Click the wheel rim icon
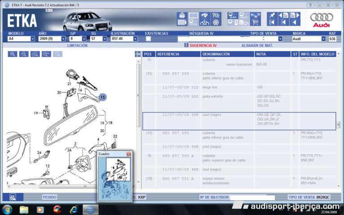344x215 pixels. tap(216, 22)
